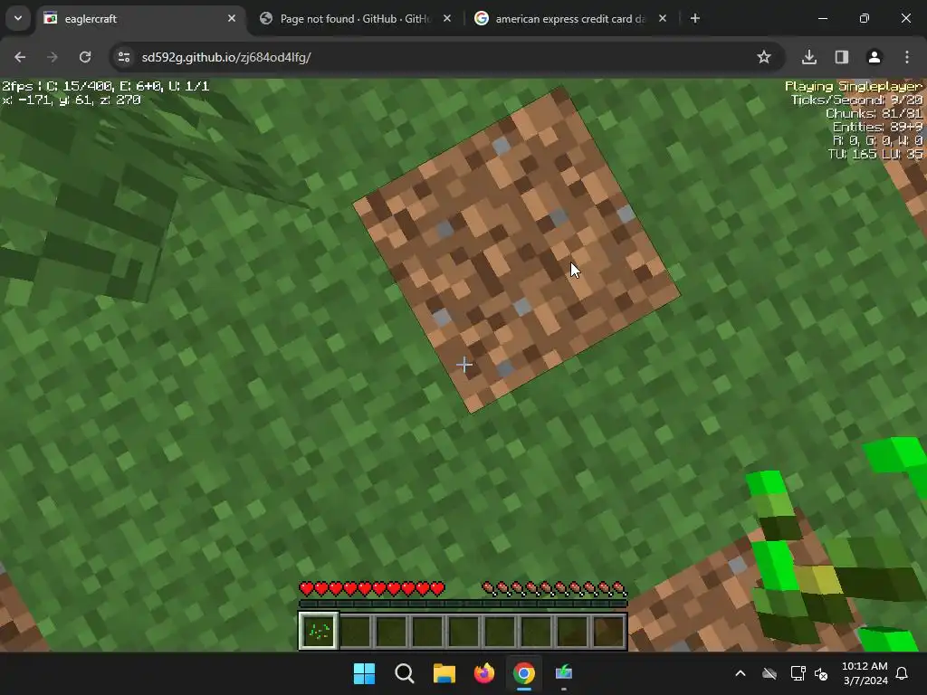Go forward to the next page

pyautogui.click(x=52, y=57)
